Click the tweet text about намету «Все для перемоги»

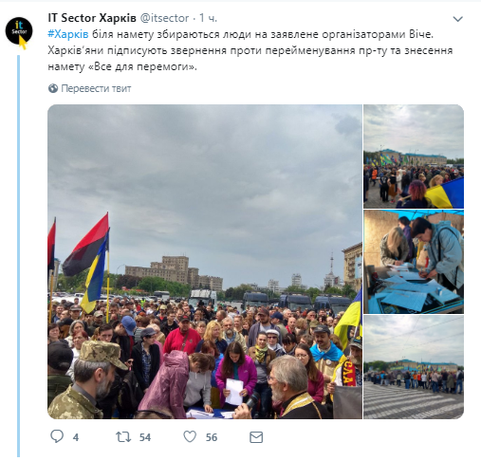pos(250,50)
